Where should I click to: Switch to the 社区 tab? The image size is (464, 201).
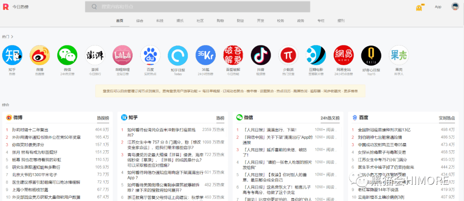pyautogui.click(x=200, y=21)
